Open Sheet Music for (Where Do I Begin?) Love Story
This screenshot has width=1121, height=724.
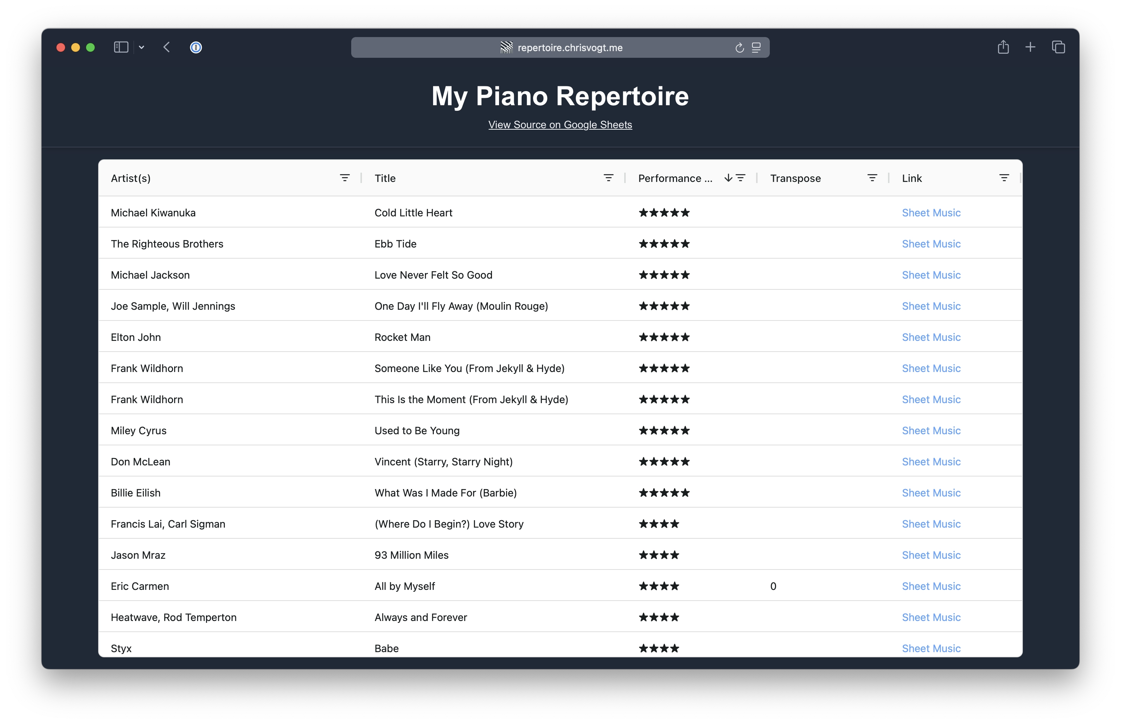[931, 524]
